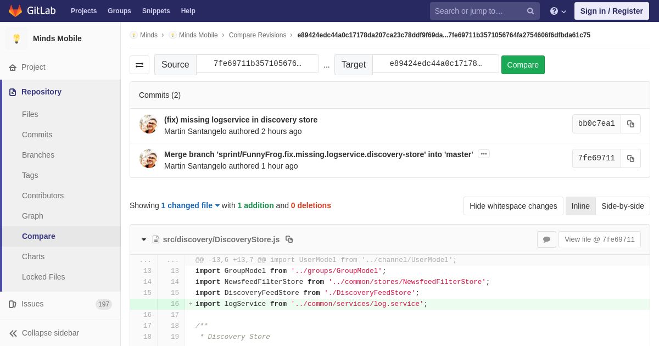Copy commit SHA 7fe69711 to clipboard
The image size is (659, 346).
[631, 158]
